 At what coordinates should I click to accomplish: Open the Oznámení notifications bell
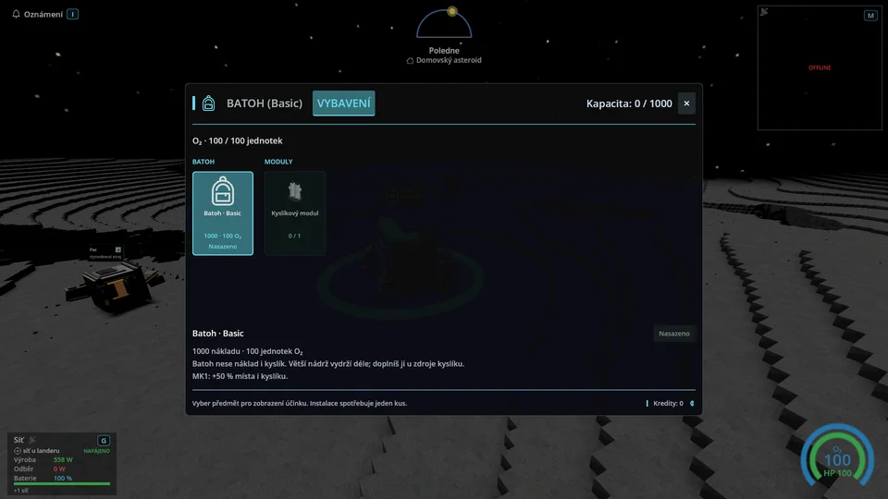click(16, 14)
